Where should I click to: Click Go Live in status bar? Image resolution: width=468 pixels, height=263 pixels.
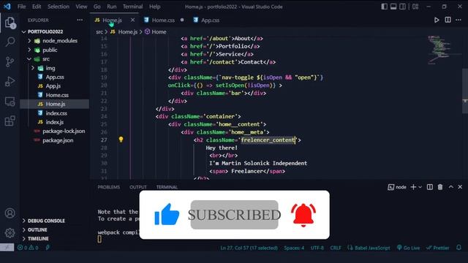(x=408, y=248)
